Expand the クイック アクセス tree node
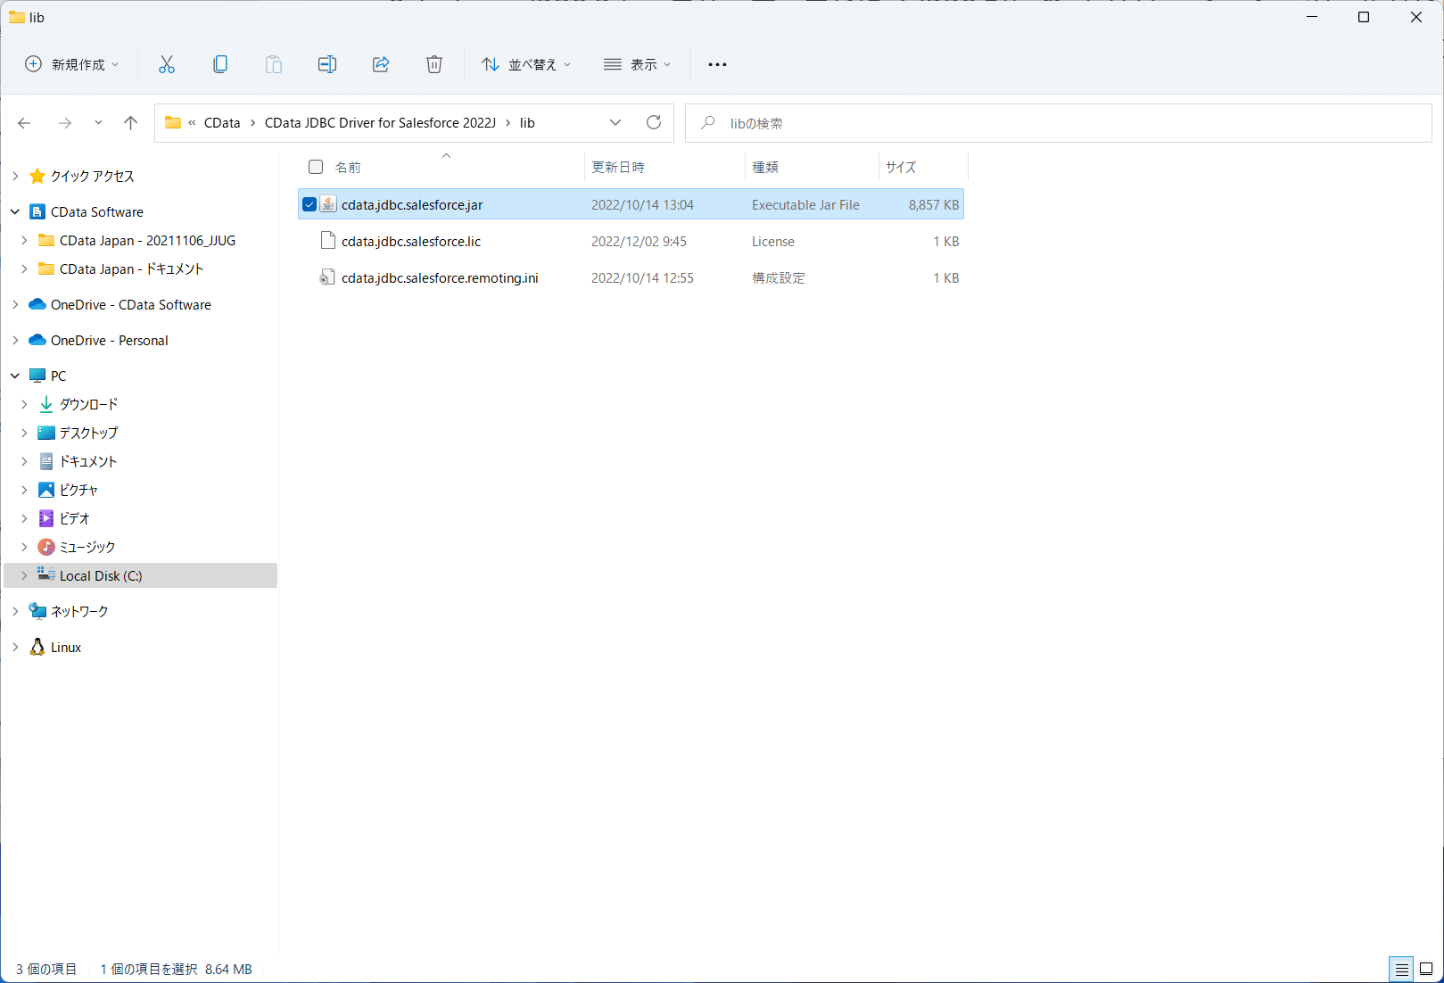1444x983 pixels. tap(15, 176)
